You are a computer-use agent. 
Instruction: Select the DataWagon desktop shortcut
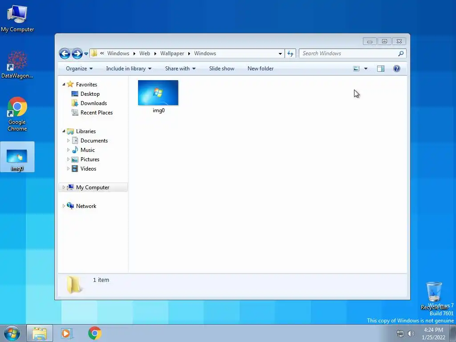[17, 65]
